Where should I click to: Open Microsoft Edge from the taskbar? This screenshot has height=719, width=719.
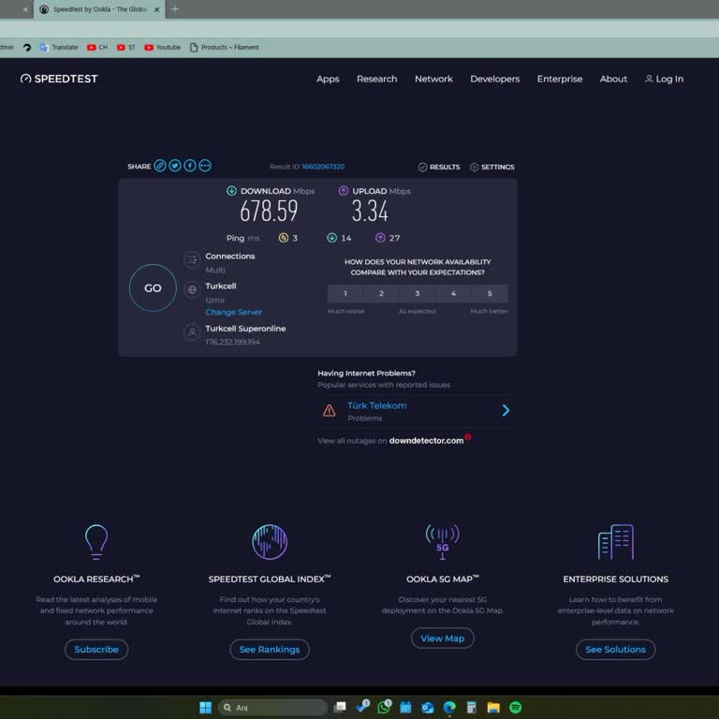click(449, 708)
